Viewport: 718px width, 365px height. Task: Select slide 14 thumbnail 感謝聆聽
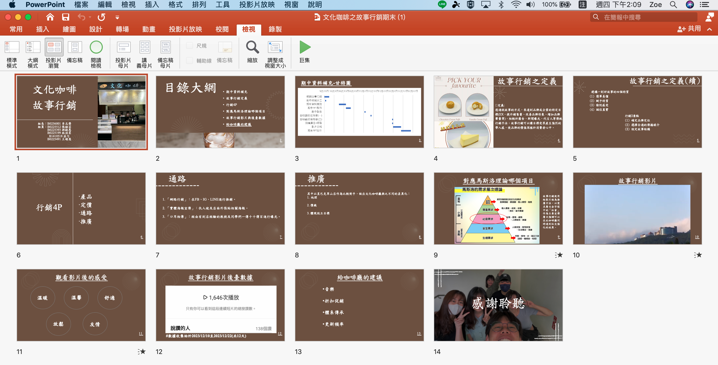click(498, 305)
